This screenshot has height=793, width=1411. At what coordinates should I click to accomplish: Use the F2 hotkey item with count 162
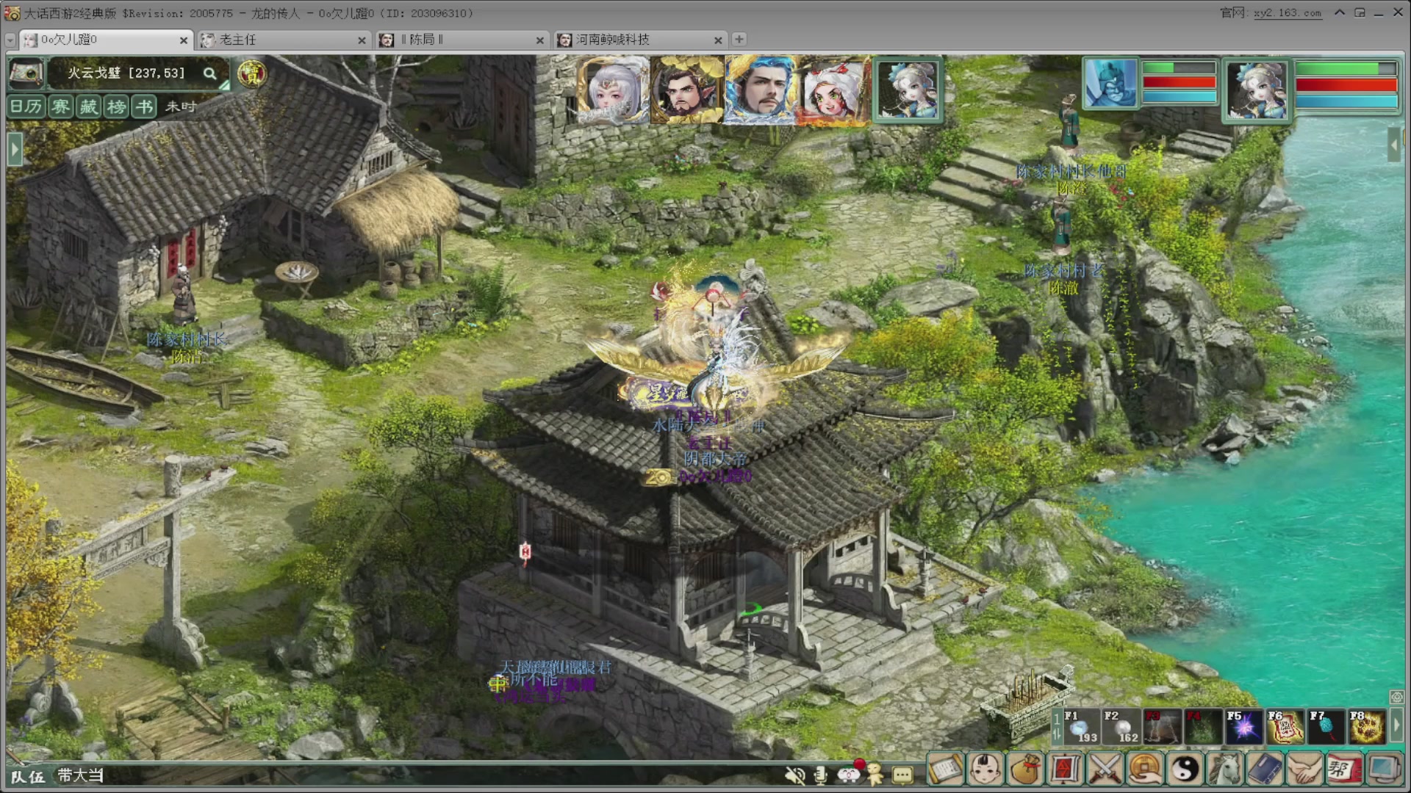click(1122, 726)
